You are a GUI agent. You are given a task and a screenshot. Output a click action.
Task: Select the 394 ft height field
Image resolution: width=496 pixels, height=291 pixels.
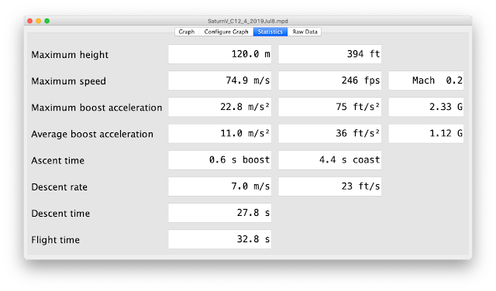pos(330,54)
